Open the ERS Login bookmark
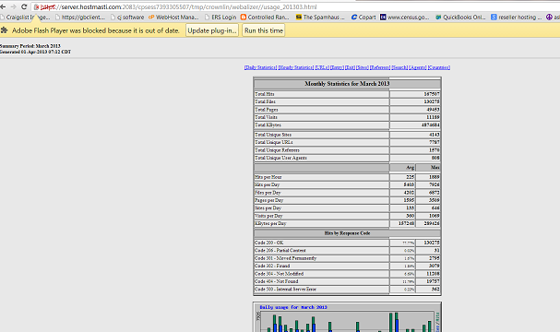The width and height of the screenshot is (560, 332). coord(220,18)
